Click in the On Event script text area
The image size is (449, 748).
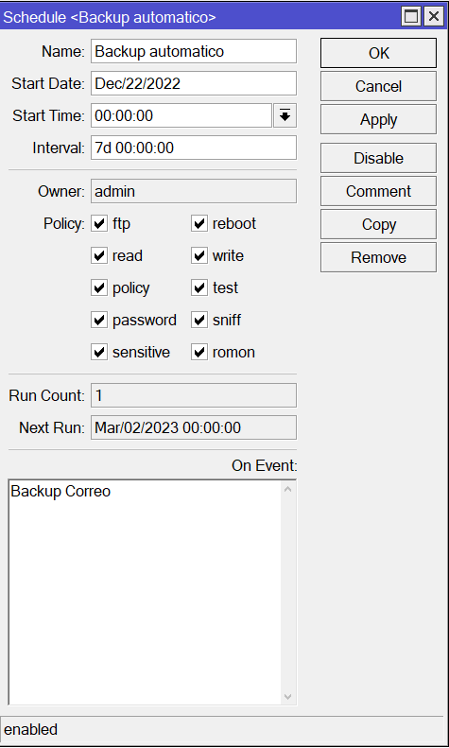pyautogui.click(x=145, y=592)
